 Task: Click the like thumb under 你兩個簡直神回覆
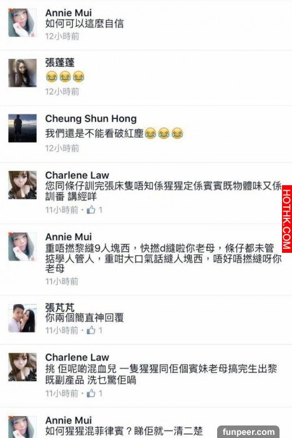pyautogui.click(x=91, y=330)
